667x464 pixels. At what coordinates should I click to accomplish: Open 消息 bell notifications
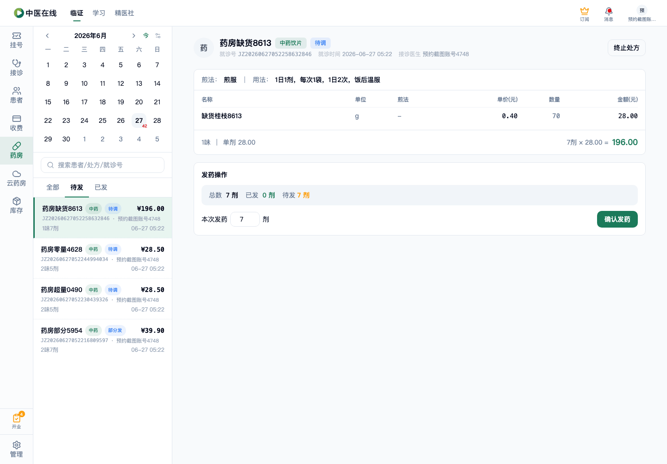[609, 14]
